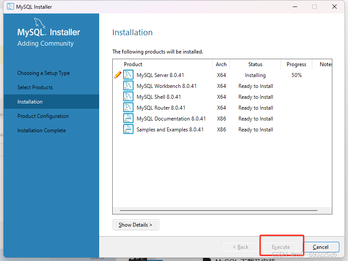Click the MySQL Installer title bar app icon
Image resolution: width=348 pixels, height=261 pixels.
point(10,7)
